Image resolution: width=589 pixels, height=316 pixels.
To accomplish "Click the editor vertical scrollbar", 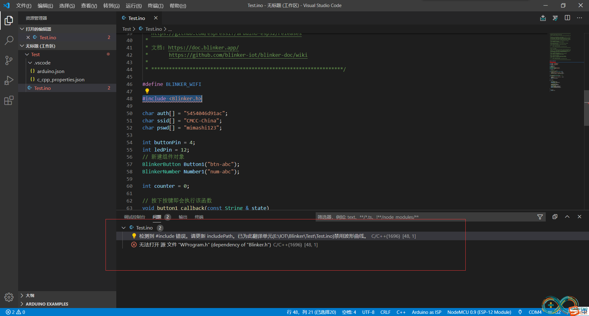I will point(587,108).
